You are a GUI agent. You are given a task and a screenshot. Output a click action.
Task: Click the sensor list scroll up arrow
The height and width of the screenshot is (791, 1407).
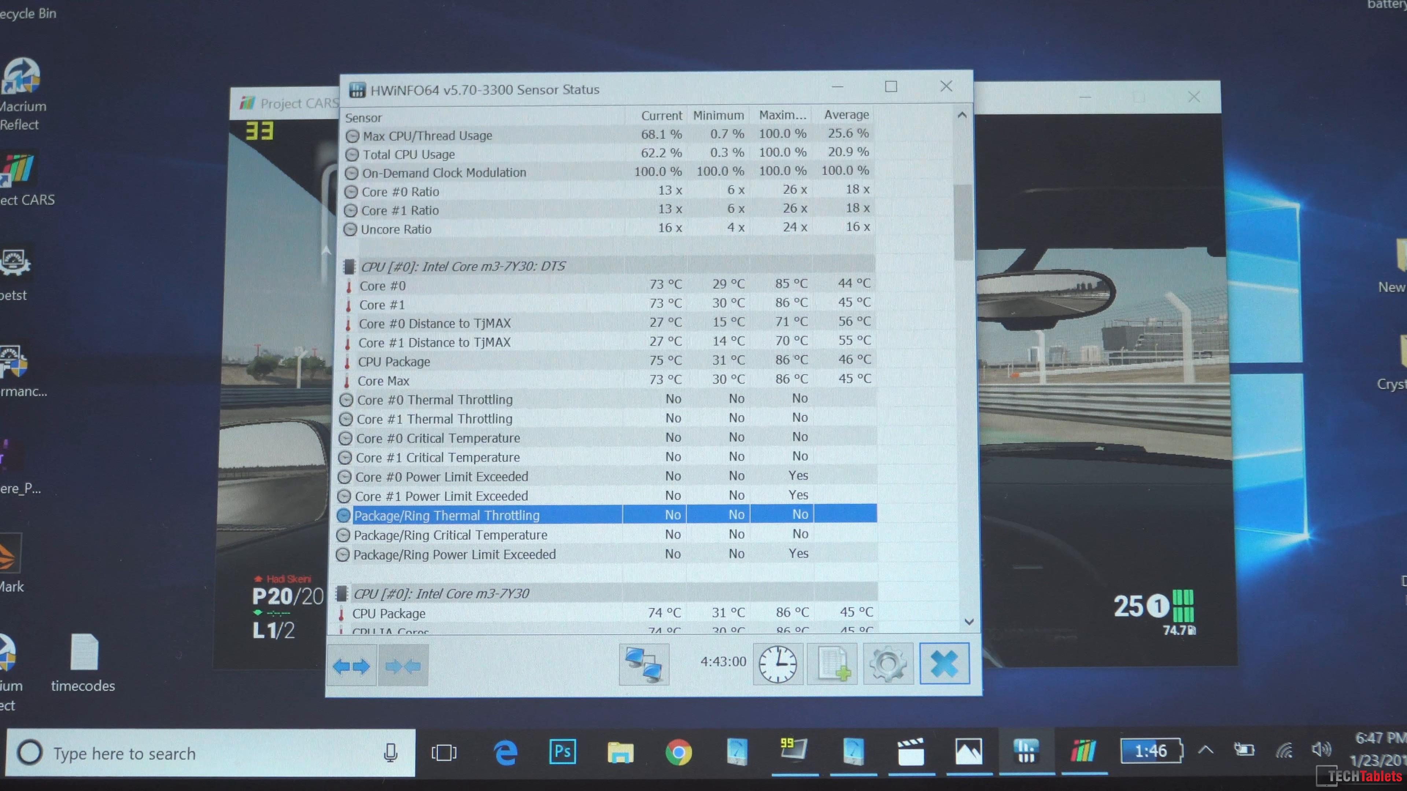click(963, 115)
